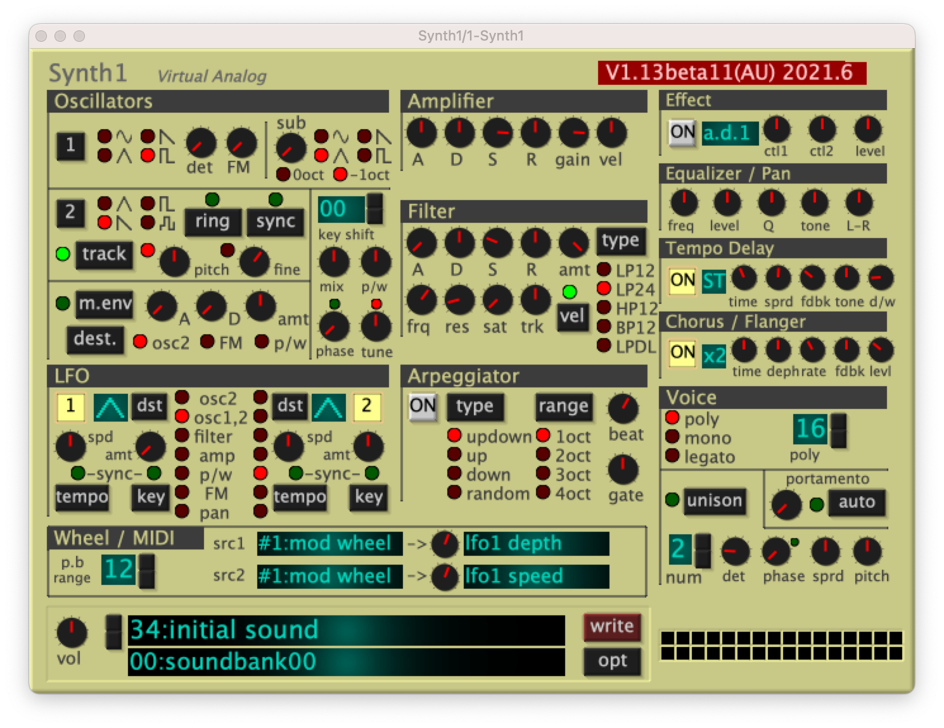Screen dimensions: 944x728
Task: Select LFO 1 triangle waveform icon
Action: coord(111,407)
